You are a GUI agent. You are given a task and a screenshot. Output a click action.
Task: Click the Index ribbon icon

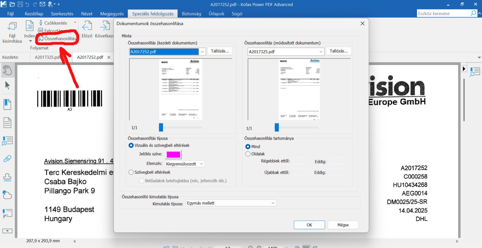click(30, 26)
